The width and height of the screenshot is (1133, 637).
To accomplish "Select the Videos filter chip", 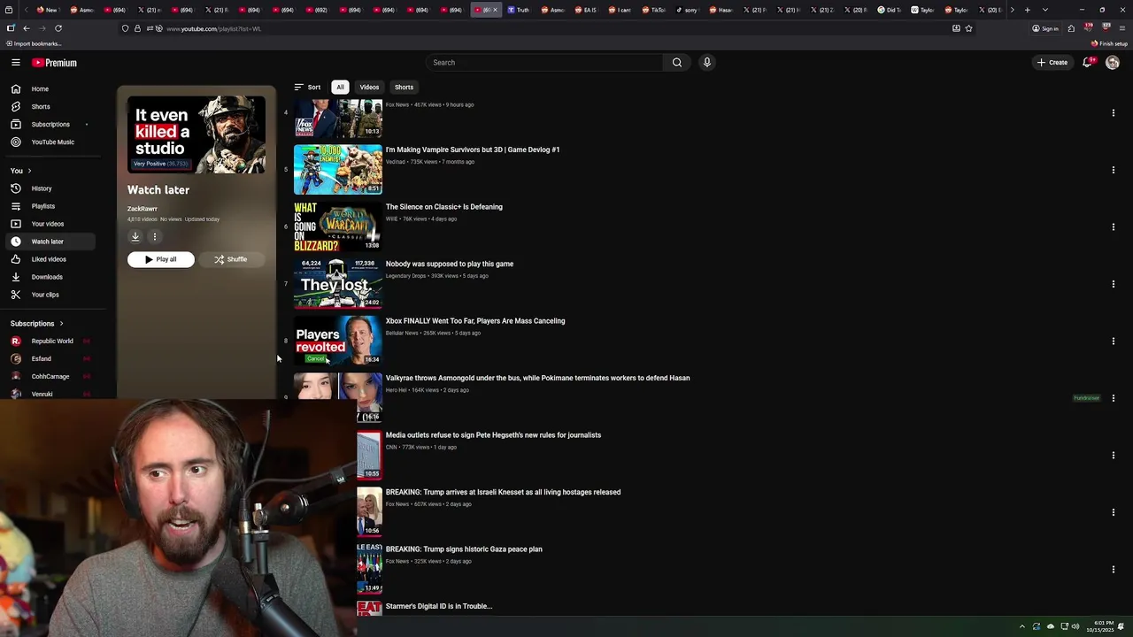I will tap(369, 87).
